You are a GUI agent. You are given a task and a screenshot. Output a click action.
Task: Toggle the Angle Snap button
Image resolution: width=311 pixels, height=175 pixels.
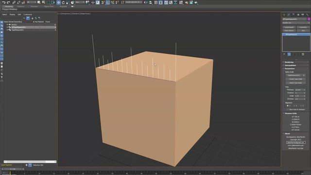(x=108, y=2)
